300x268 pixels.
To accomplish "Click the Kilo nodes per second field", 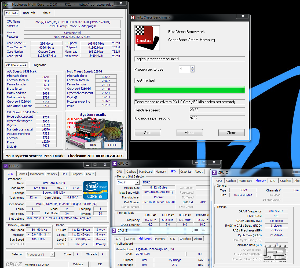I will (x=217, y=118).
